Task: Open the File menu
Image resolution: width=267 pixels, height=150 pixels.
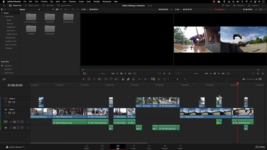Action: click(x=25, y=2)
